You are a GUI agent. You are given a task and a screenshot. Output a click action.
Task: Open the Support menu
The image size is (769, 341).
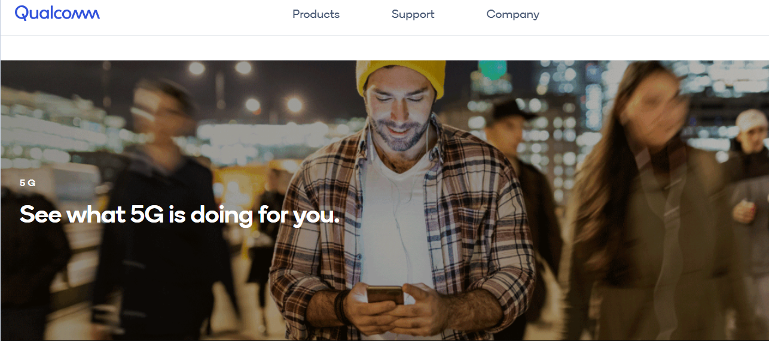click(x=413, y=14)
